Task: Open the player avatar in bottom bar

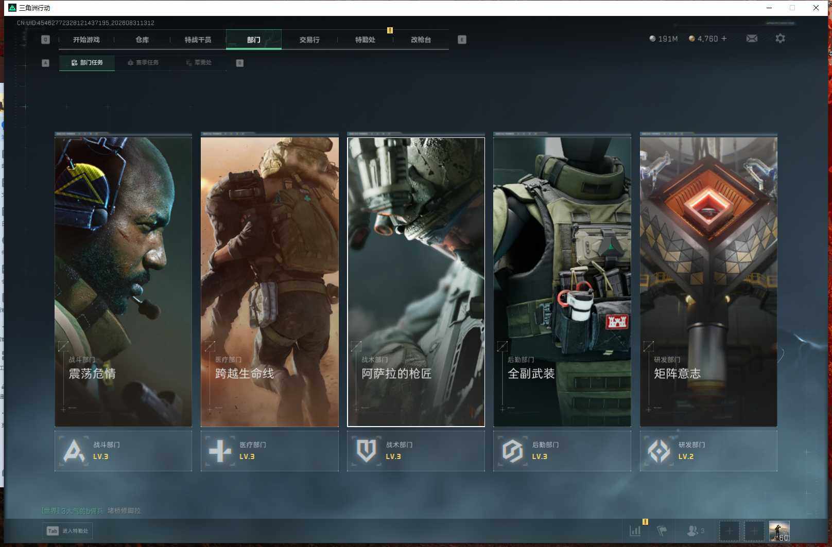Action: [x=779, y=531]
